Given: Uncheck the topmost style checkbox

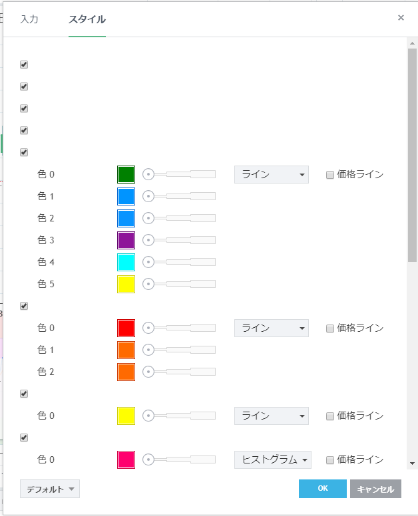Looking at the screenshot, I should pyautogui.click(x=24, y=64).
